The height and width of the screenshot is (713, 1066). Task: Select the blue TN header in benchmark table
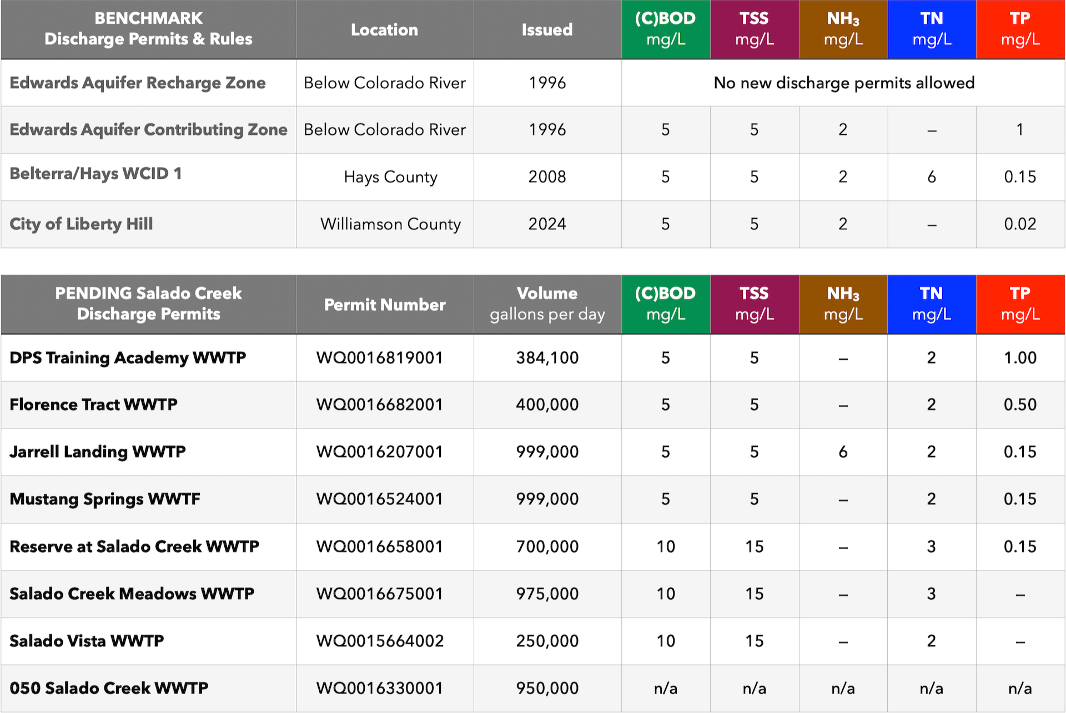pyautogui.click(x=931, y=29)
